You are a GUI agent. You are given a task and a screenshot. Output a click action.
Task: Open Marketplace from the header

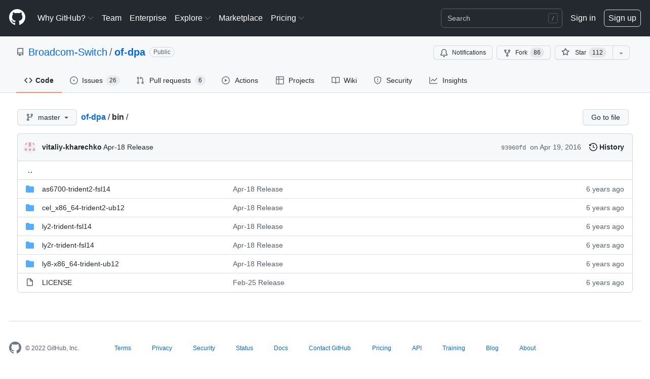[x=240, y=18]
